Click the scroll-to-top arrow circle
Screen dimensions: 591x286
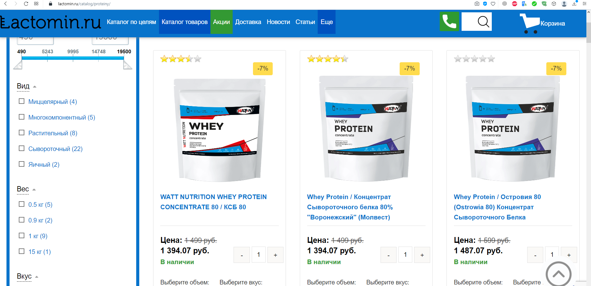coord(558,274)
